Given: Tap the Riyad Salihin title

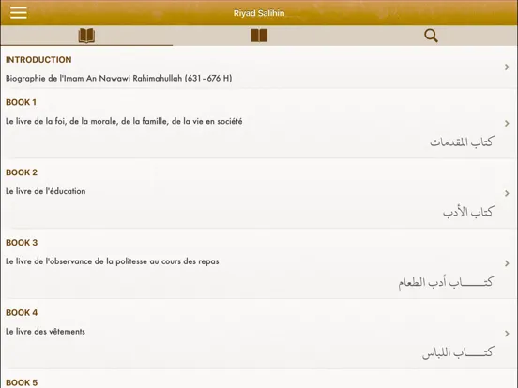Looking at the screenshot, I should (259, 13).
